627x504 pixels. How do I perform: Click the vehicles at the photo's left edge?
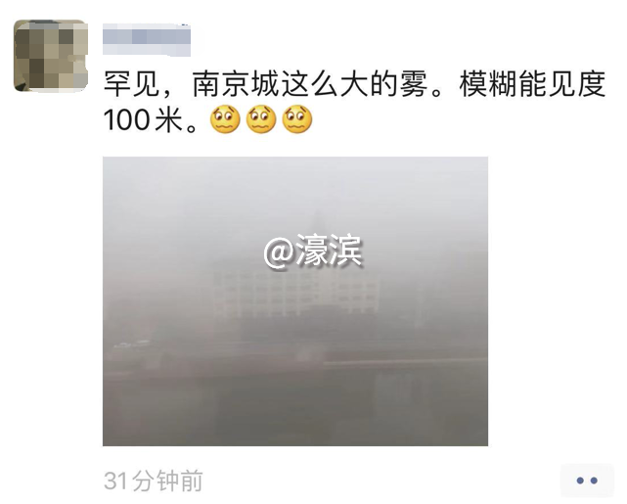click(x=132, y=344)
